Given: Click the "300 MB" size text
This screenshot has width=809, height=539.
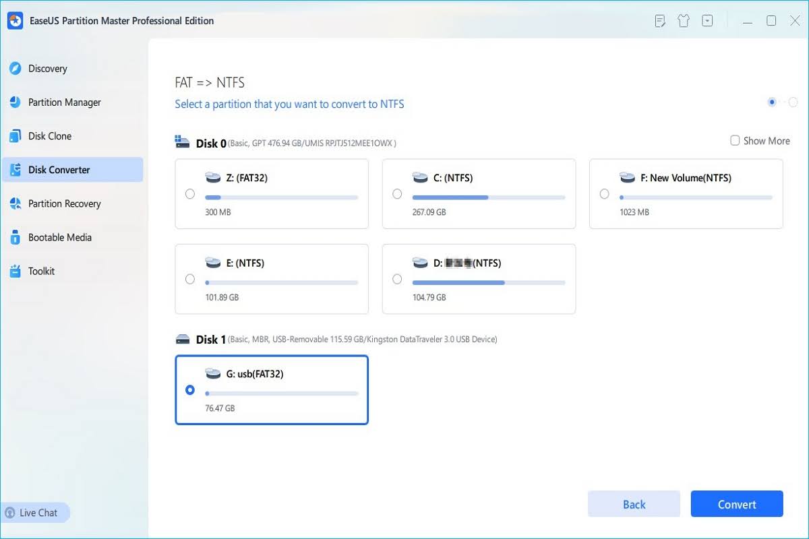Looking at the screenshot, I should [x=218, y=212].
